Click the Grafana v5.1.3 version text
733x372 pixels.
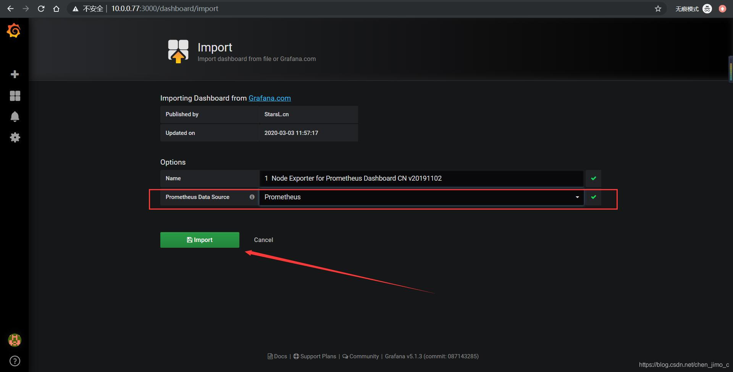pos(432,356)
